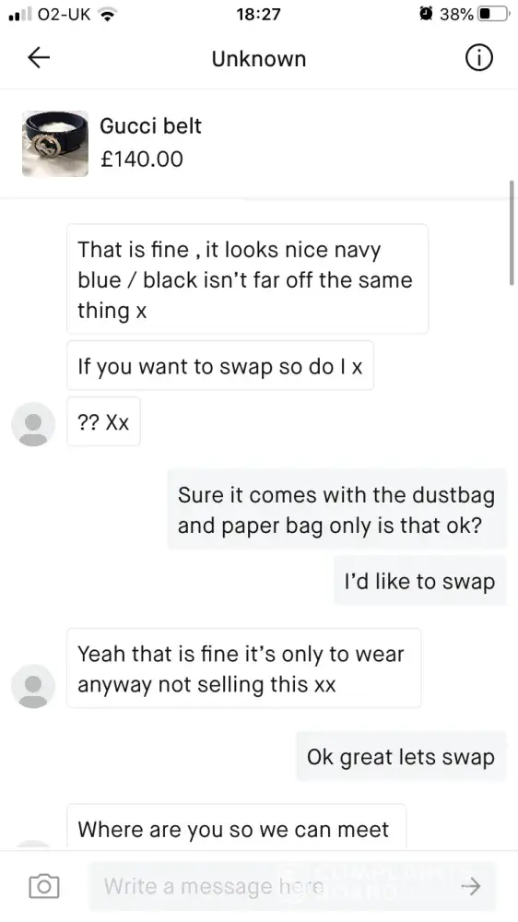Tap the send arrow icon
Image resolution: width=518 pixels, height=922 pixels.
point(470,886)
